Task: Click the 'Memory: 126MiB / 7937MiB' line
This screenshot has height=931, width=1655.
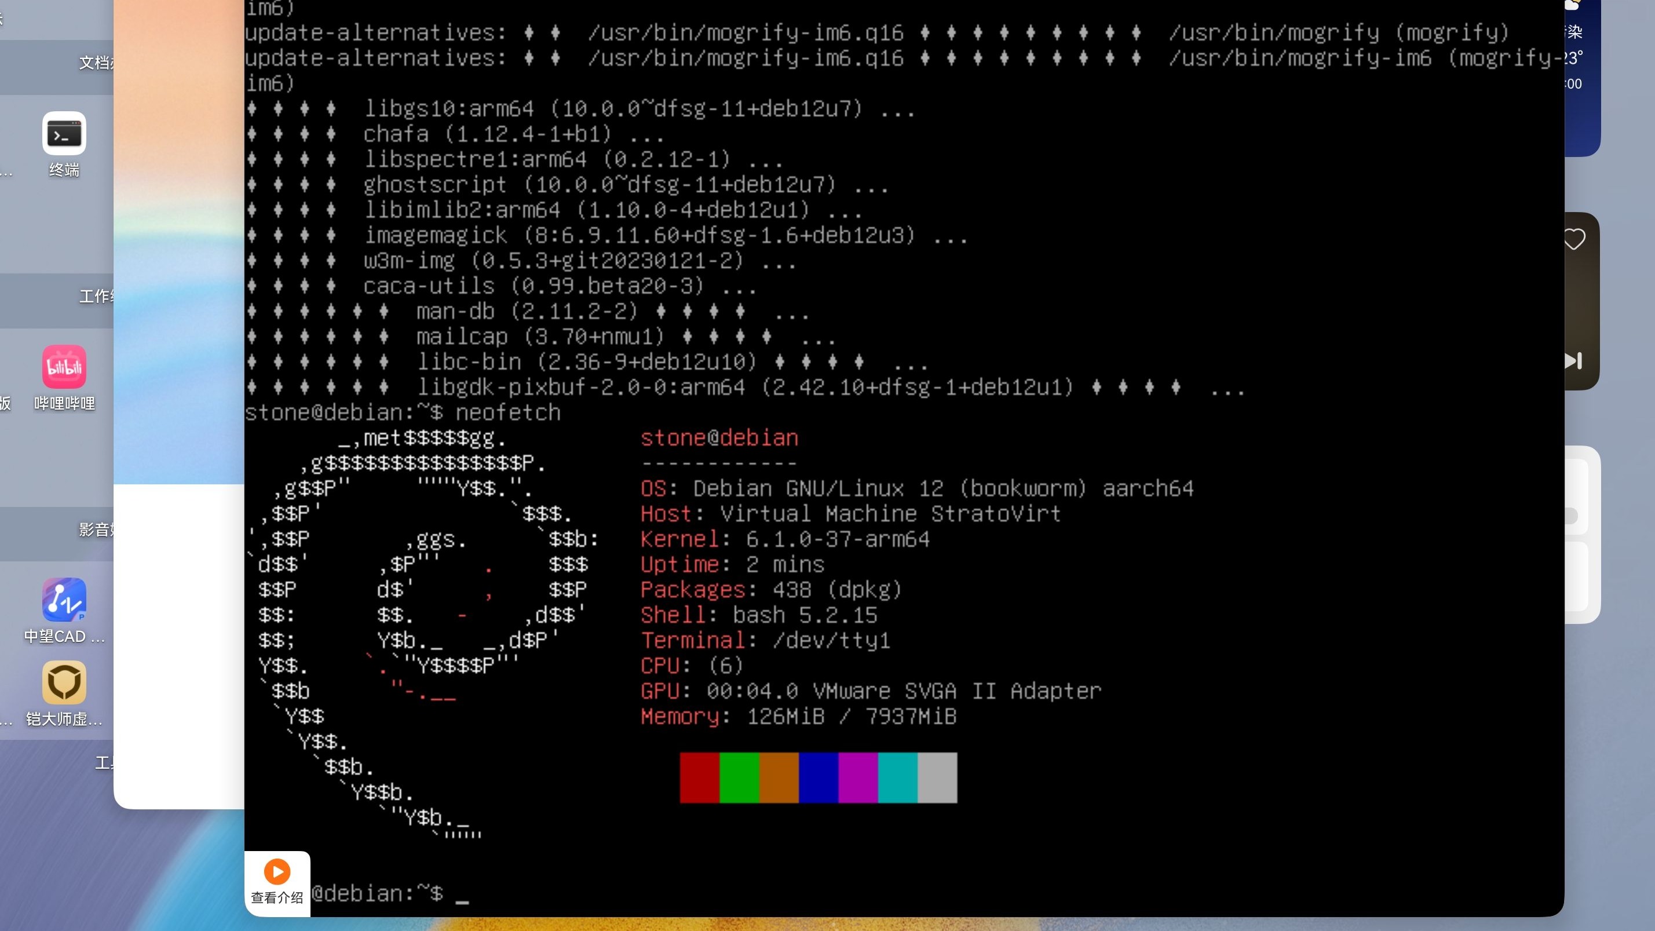Action: click(x=799, y=717)
